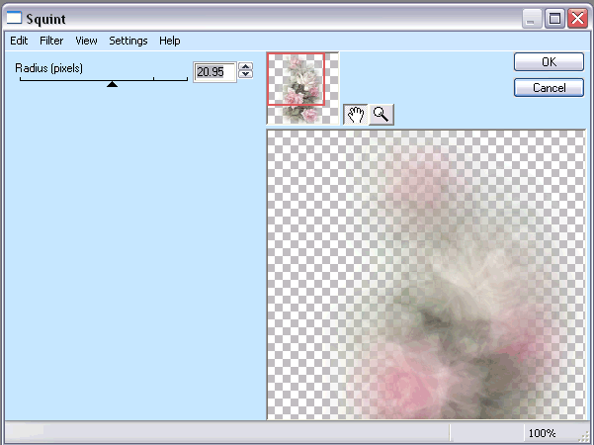Close the Squint window
594x445 pixels.
point(577,18)
